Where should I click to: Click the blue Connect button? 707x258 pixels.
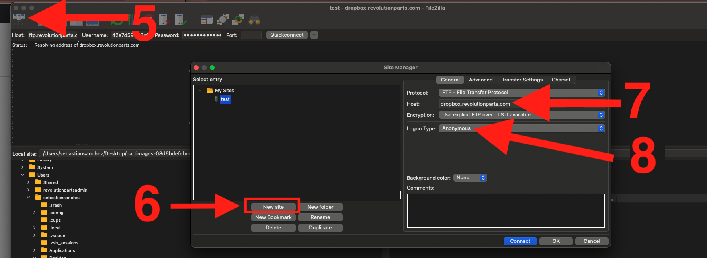coord(520,241)
